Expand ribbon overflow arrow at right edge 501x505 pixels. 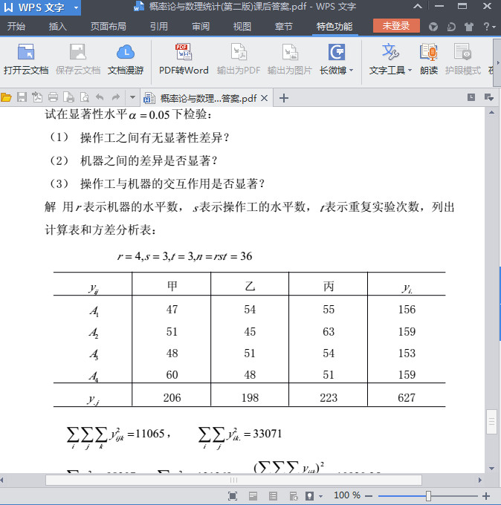coord(498,63)
